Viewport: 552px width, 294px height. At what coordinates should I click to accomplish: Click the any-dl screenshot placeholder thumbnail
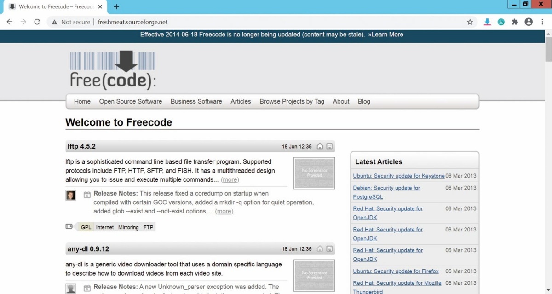click(314, 276)
